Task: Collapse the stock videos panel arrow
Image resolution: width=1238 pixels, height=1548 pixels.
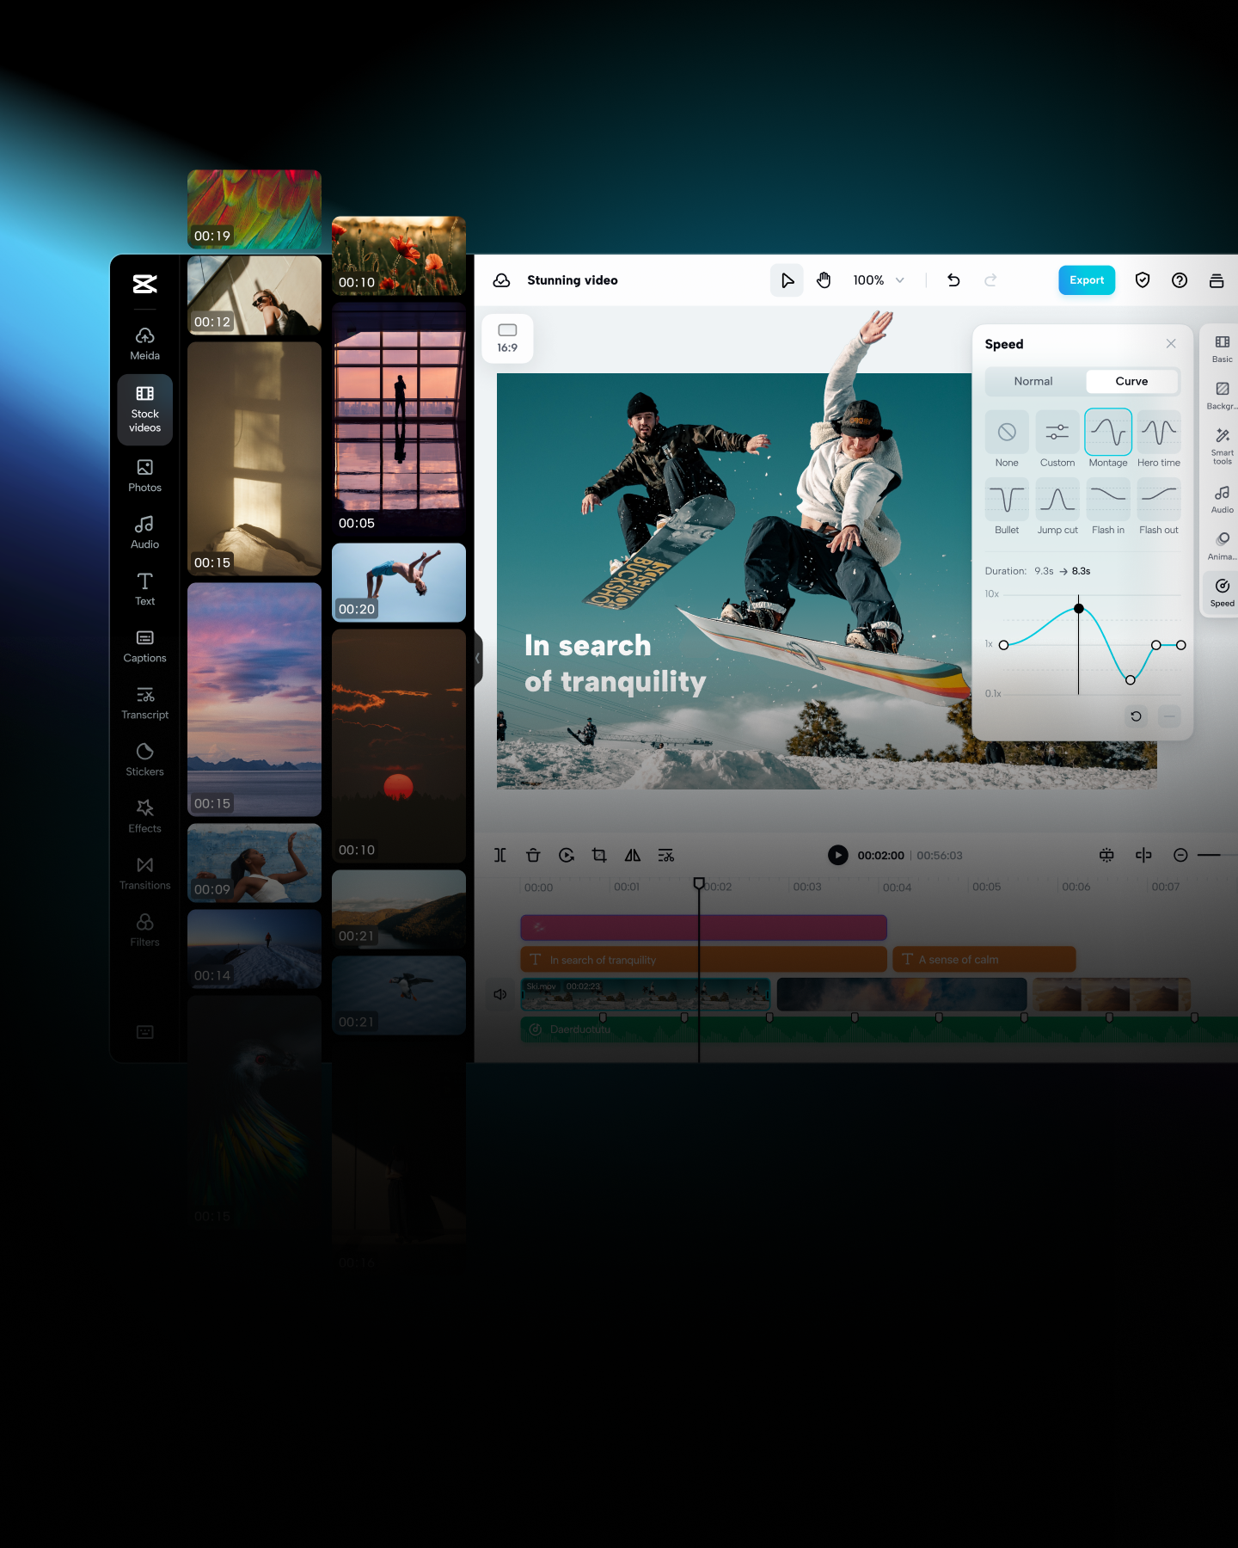Action: (478, 659)
